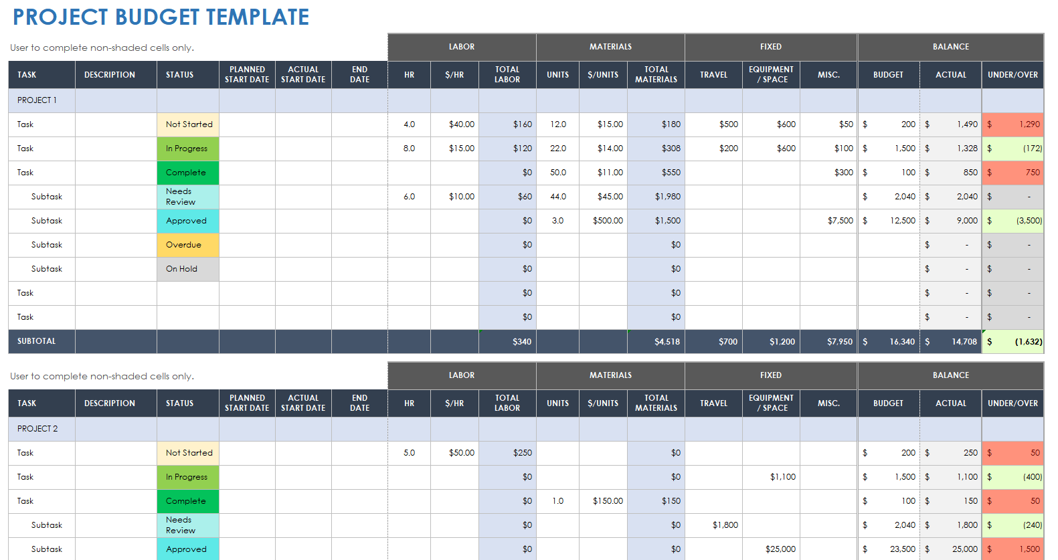Select the $7,500 misc. cost cell
1058x560 pixels.
click(x=828, y=221)
